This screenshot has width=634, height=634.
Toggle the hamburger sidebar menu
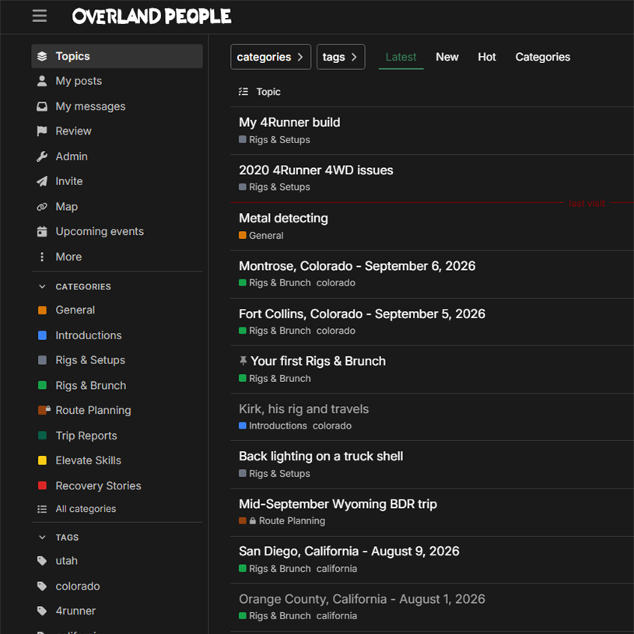point(39,16)
